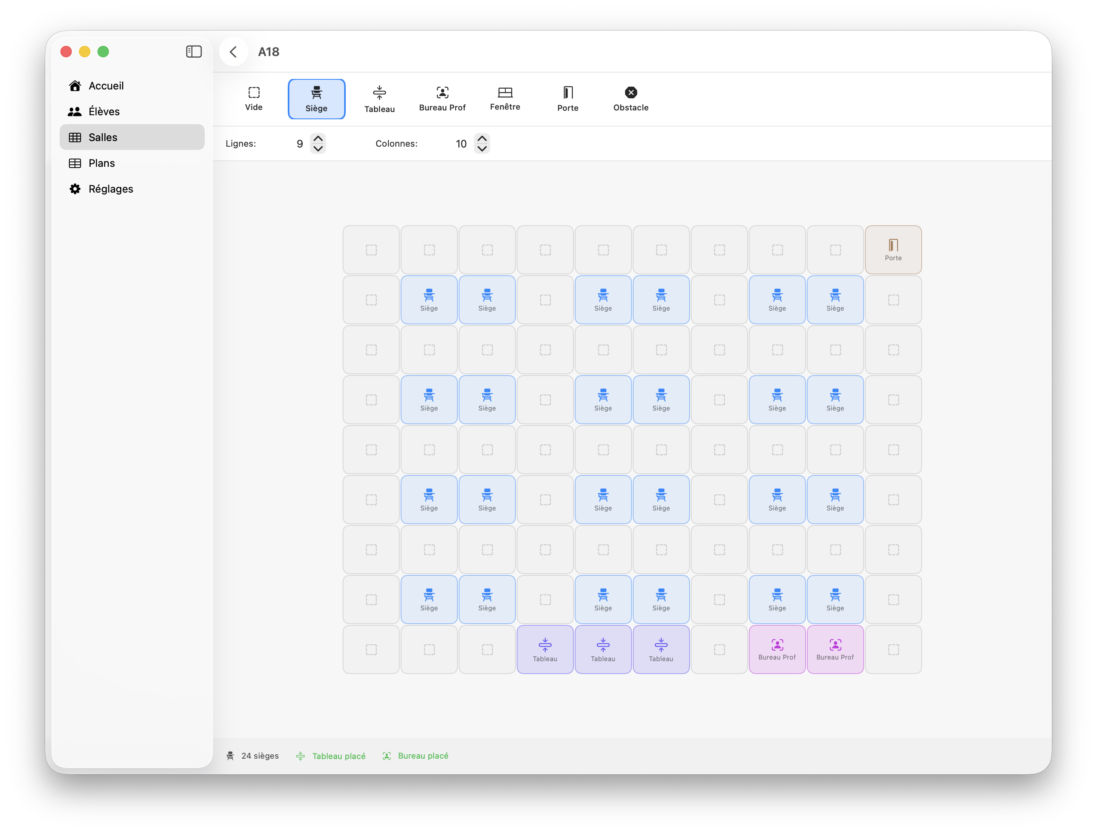The image size is (1097, 834).
Task: Click the Siège cell at row 6, column 3
Action: point(487,500)
